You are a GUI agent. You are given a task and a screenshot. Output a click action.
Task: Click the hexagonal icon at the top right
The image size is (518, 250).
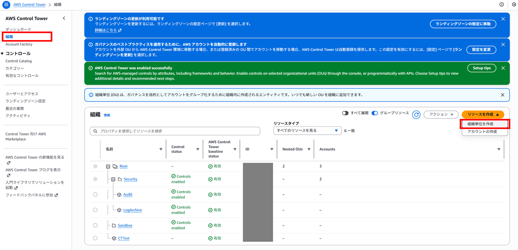pos(514,4)
